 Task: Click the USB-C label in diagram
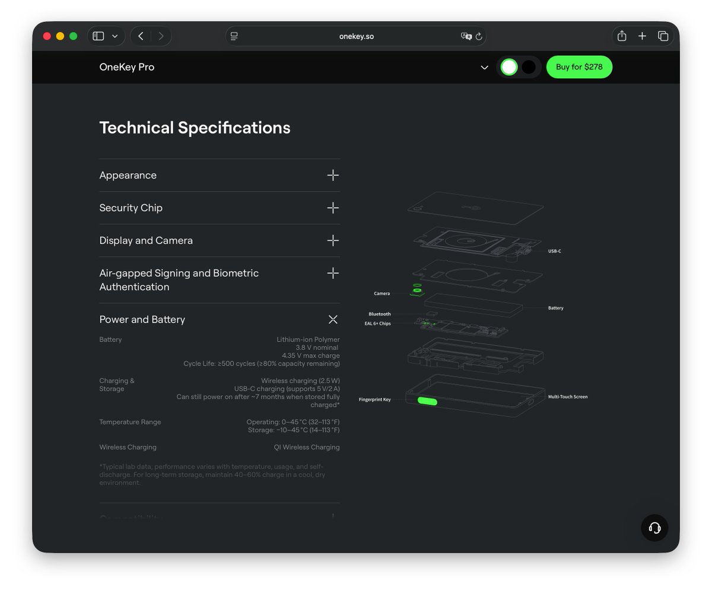pos(554,251)
